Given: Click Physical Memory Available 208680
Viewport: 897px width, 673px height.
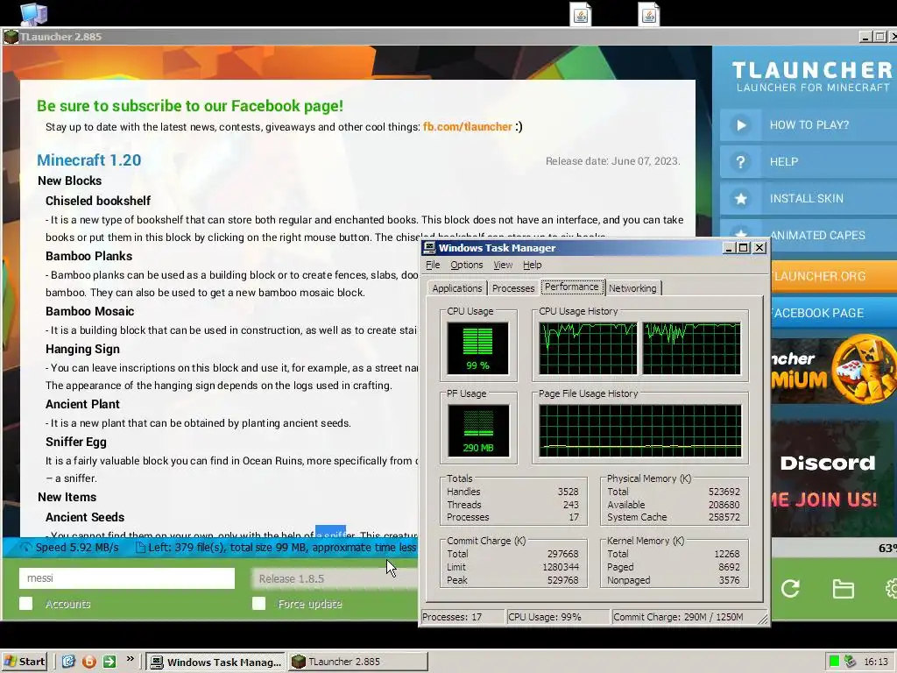Looking at the screenshot, I should coord(724,505).
